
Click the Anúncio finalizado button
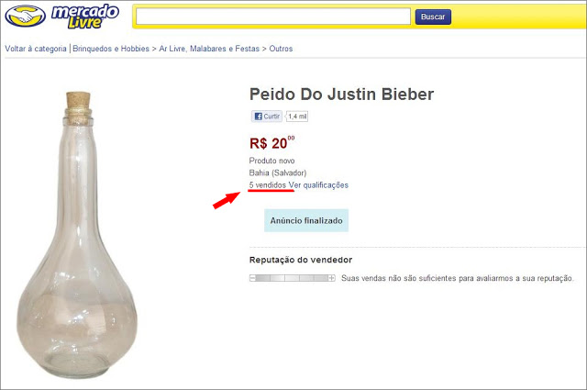(306, 220)
